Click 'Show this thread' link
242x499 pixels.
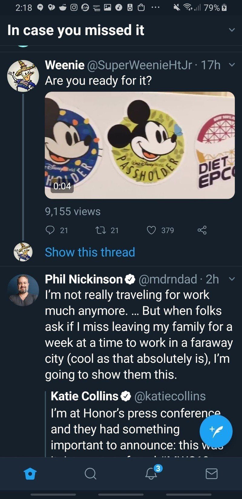[90, 252]
